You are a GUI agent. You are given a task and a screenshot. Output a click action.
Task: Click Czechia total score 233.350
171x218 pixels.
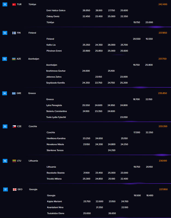click(x=163, y=126)
